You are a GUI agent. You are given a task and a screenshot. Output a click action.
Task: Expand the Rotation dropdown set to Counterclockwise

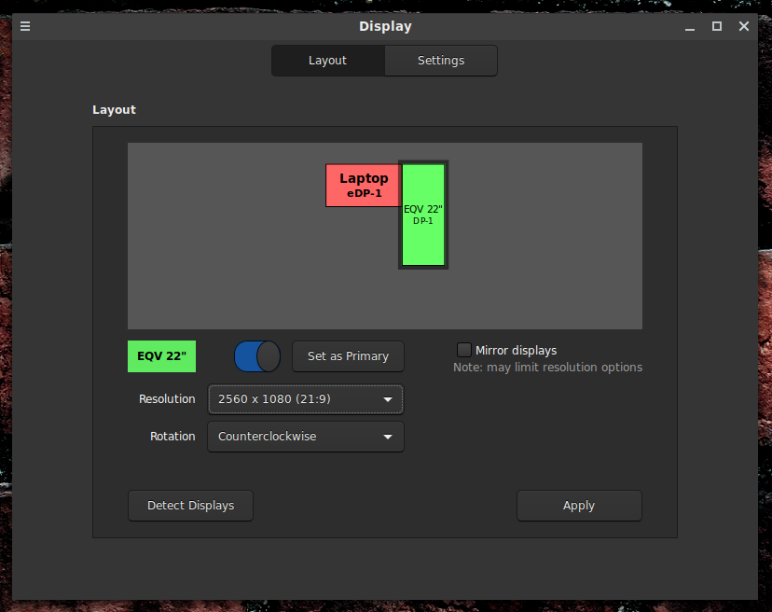pos(305,437)
